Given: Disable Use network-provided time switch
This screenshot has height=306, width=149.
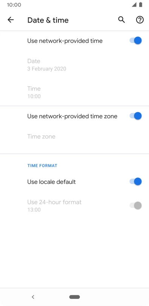Looking at the screenshot, I should point(135,41).
